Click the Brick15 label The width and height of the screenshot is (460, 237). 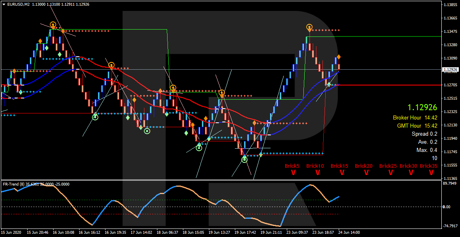click(x=340, y=166)
